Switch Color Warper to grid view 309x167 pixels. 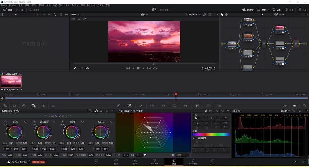pos(211,111)
